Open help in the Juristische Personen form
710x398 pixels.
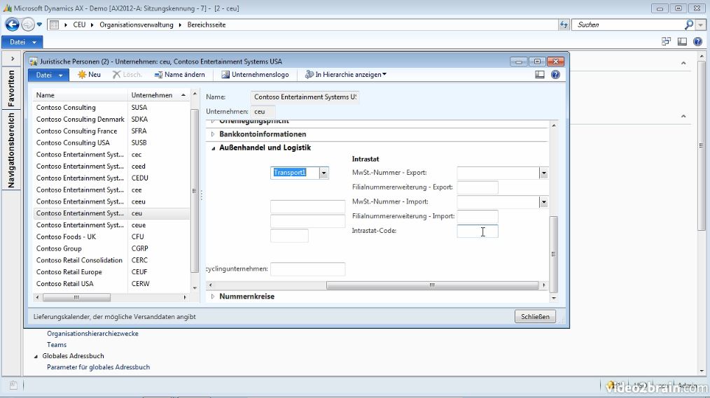[555, 75]
